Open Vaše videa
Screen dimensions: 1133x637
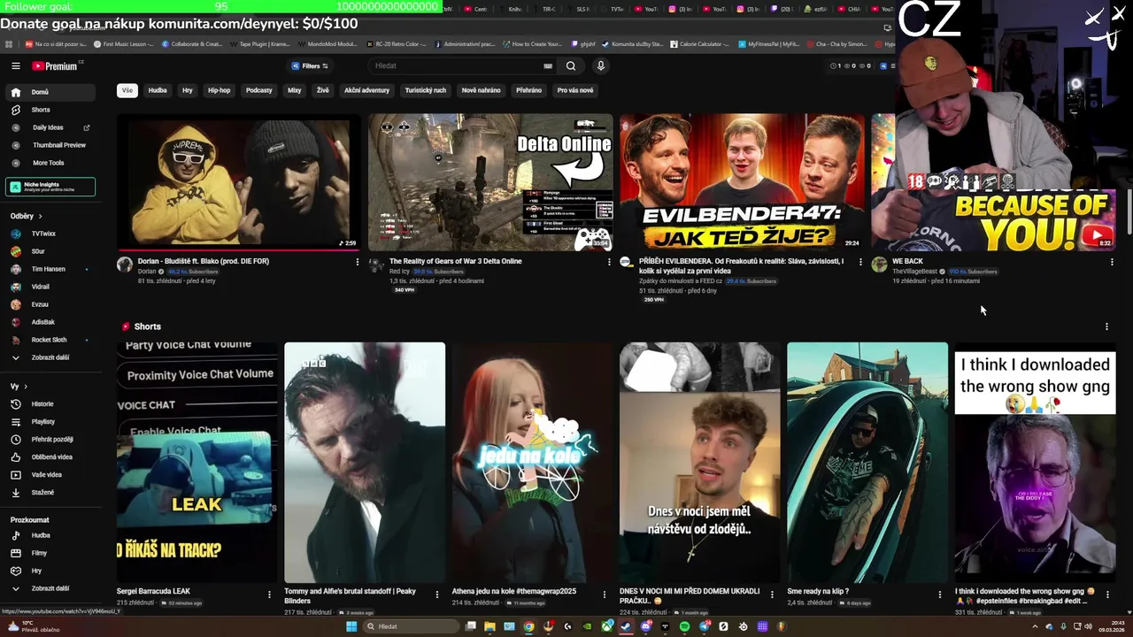click(x=50, y=475)
